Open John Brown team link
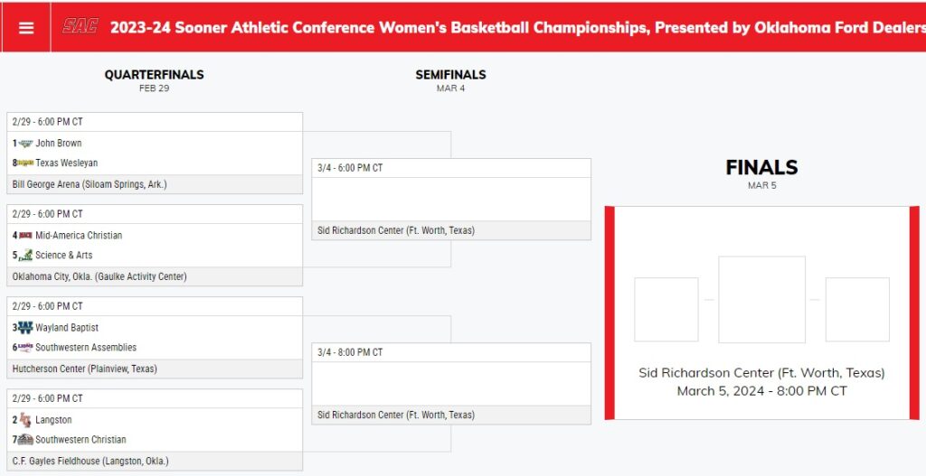926x476 pixels. click(x=59, y=144)
